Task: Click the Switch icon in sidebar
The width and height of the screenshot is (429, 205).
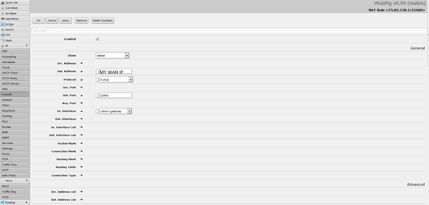Action: pos(3,29)
